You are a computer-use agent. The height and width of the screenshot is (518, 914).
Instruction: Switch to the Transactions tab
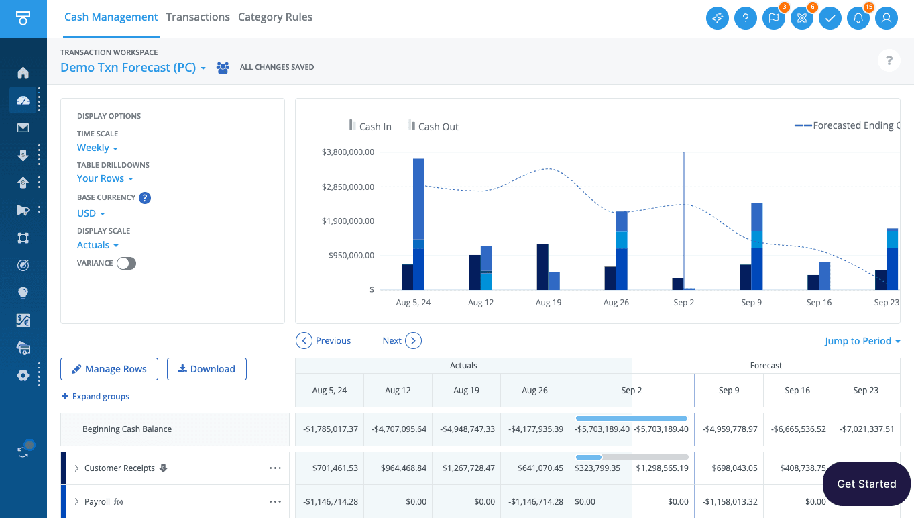pyautogui.click(x=198, y=17)
